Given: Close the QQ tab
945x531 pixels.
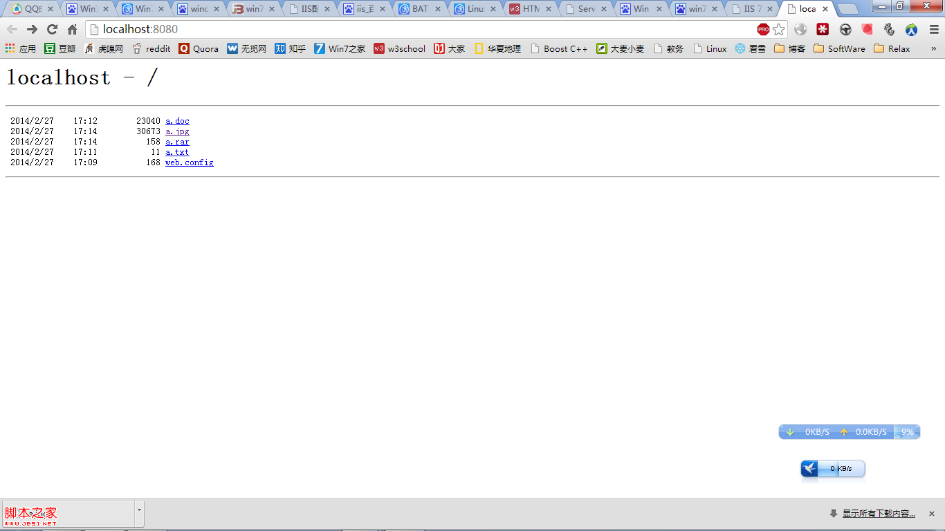Looking at the screenshot, I should click(x=51, y=9).
